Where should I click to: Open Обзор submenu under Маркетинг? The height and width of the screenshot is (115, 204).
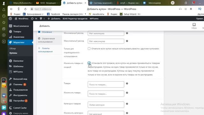13,48
